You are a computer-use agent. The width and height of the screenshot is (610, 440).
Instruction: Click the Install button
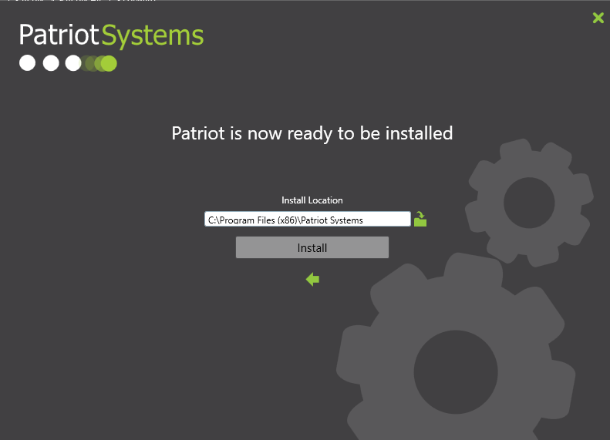[312, 247]
